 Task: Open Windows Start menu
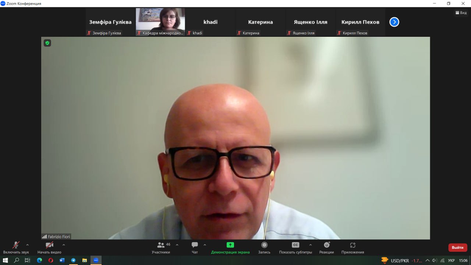(6, 260)
